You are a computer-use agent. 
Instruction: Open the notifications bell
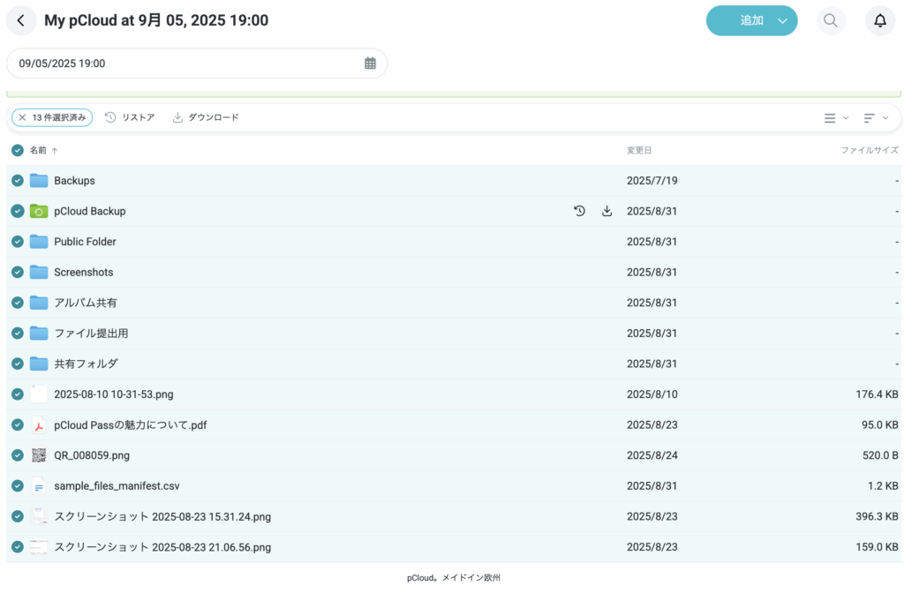click(x=879, y=20)
